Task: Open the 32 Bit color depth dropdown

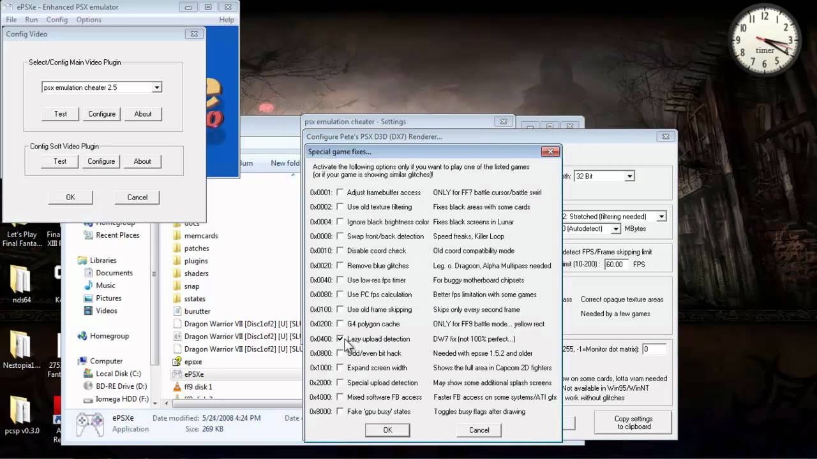Action: click(629, 176)
